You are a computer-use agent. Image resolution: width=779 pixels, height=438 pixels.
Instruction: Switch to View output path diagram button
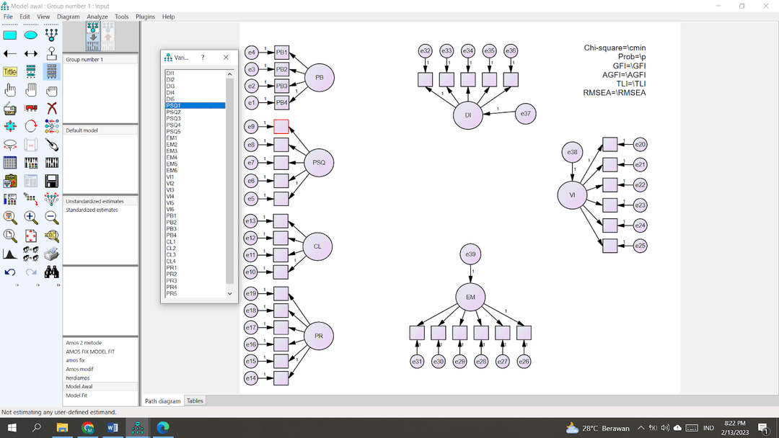(107, 36)
